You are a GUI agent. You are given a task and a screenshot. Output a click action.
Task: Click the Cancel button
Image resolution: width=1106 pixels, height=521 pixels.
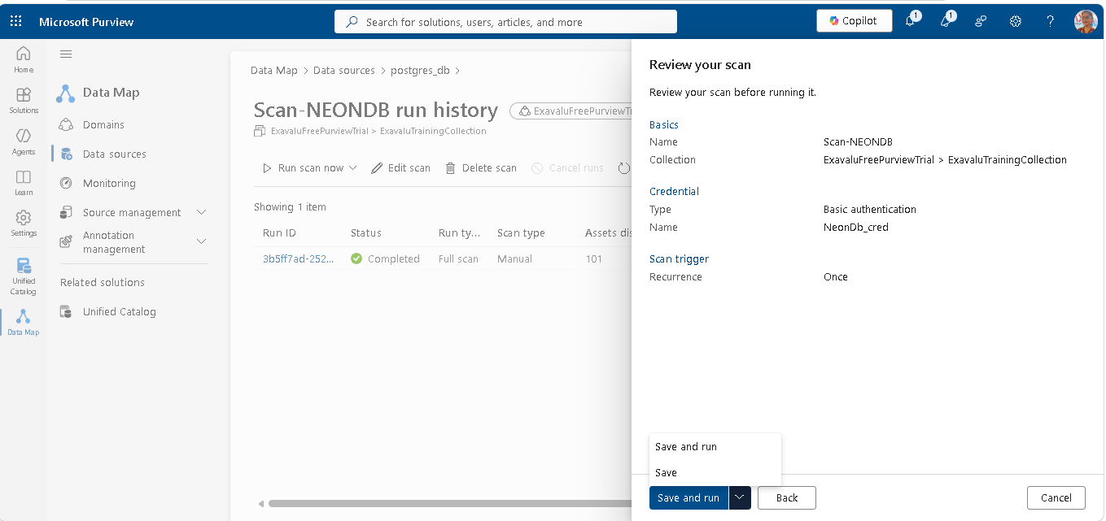click(1056, 498)
